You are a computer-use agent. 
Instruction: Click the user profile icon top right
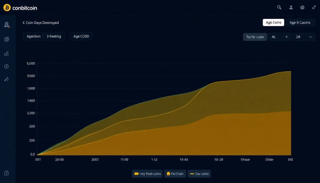click(x=291, y=7)
